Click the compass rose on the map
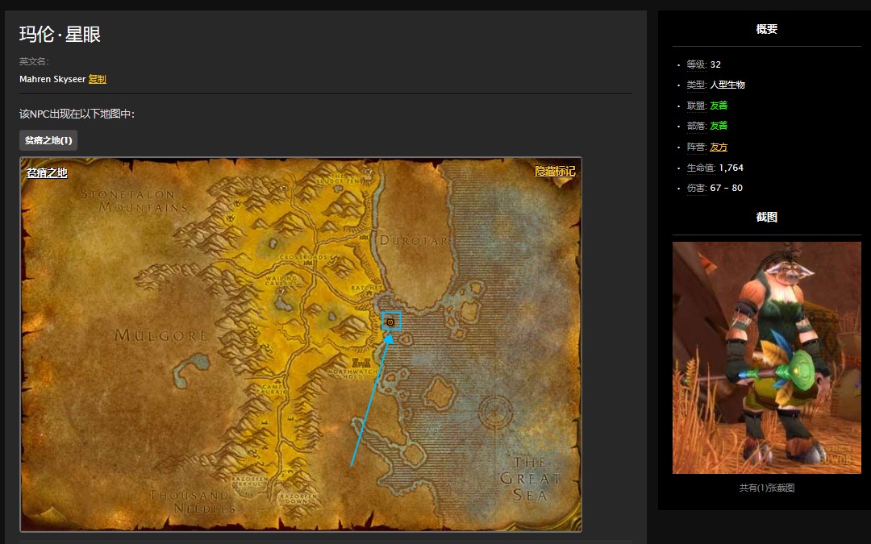The image size is (871, 544). click(x=495, y=413)
